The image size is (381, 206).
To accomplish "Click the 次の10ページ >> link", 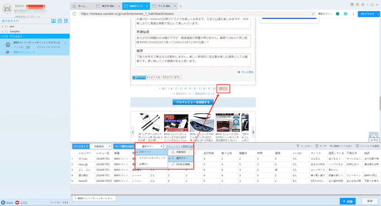I will coord(205,94).
